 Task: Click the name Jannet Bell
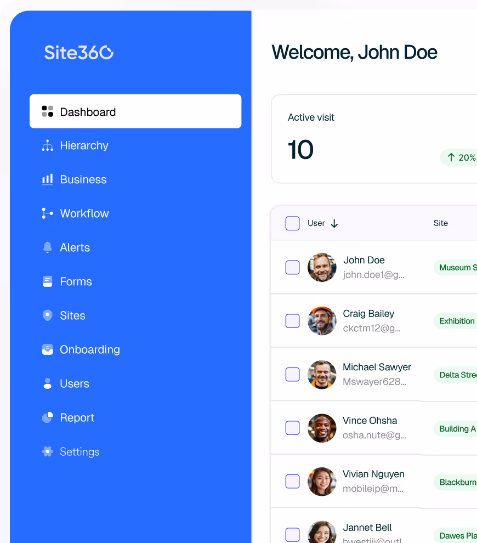367,528
